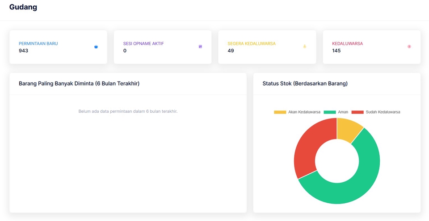
Task: Click the yellow Segera Kedaluwarsa icon
Action: click(x=305, y=46)
